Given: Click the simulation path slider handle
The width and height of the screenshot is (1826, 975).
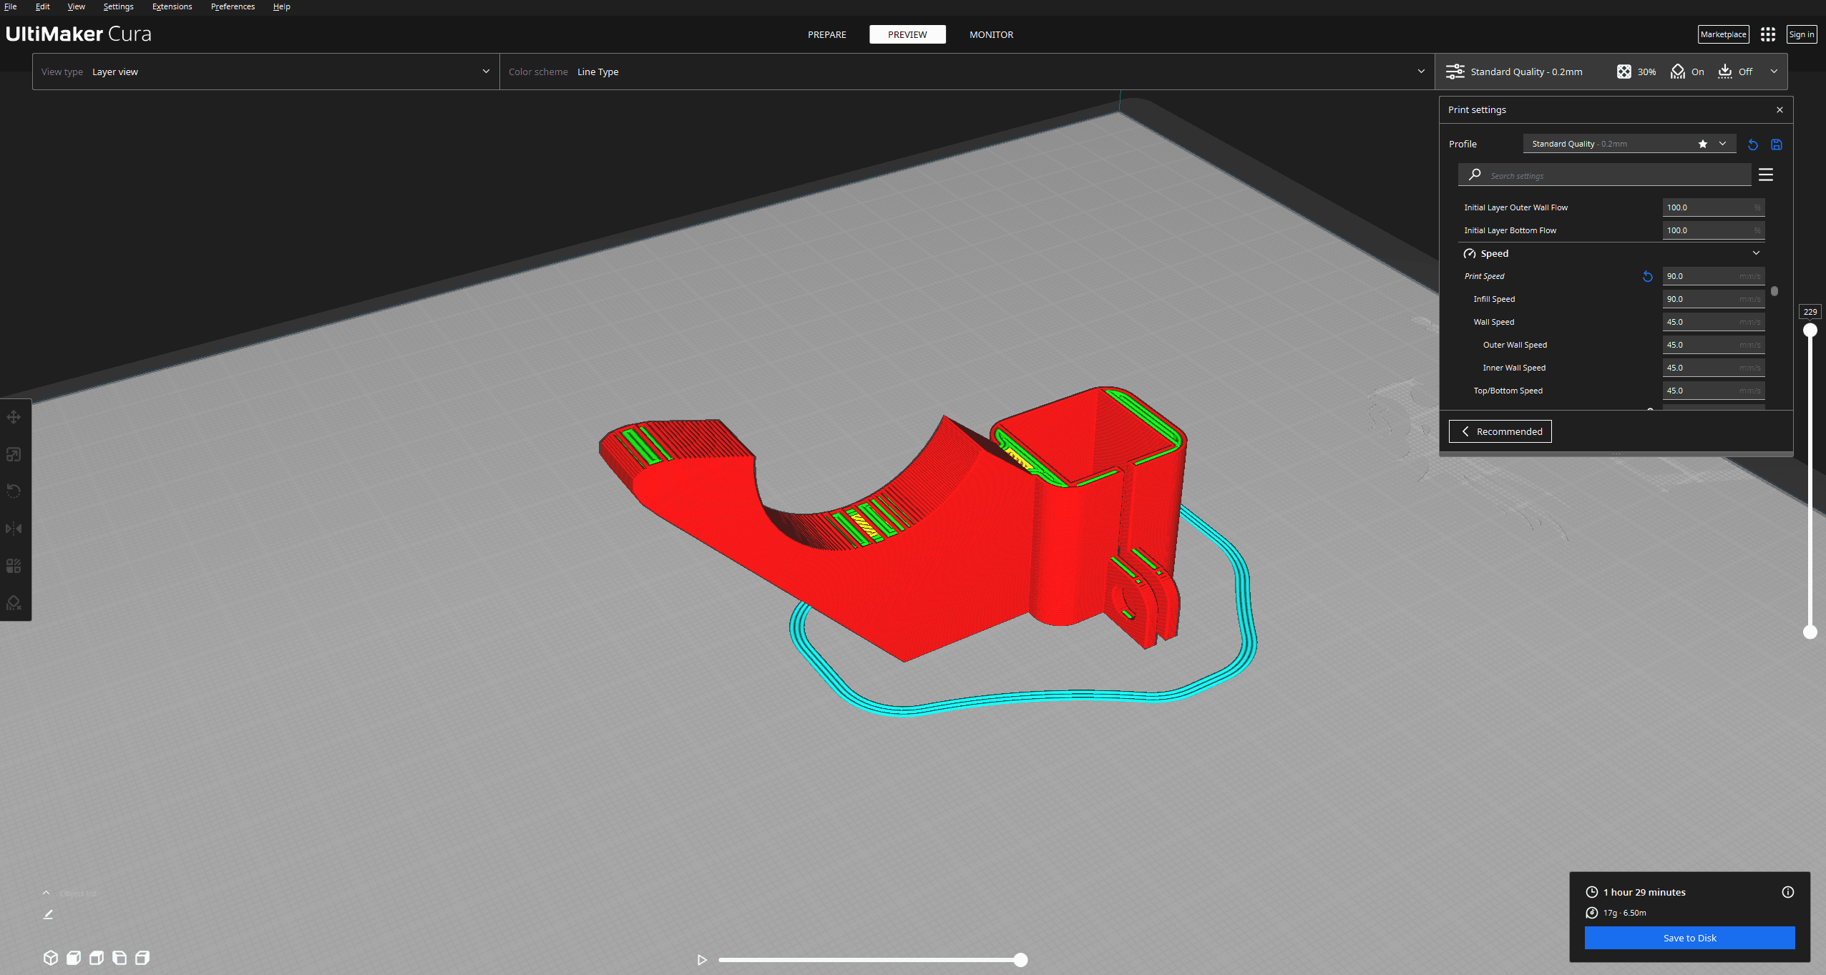Looking at the screenshot, I should point(1021,960).
